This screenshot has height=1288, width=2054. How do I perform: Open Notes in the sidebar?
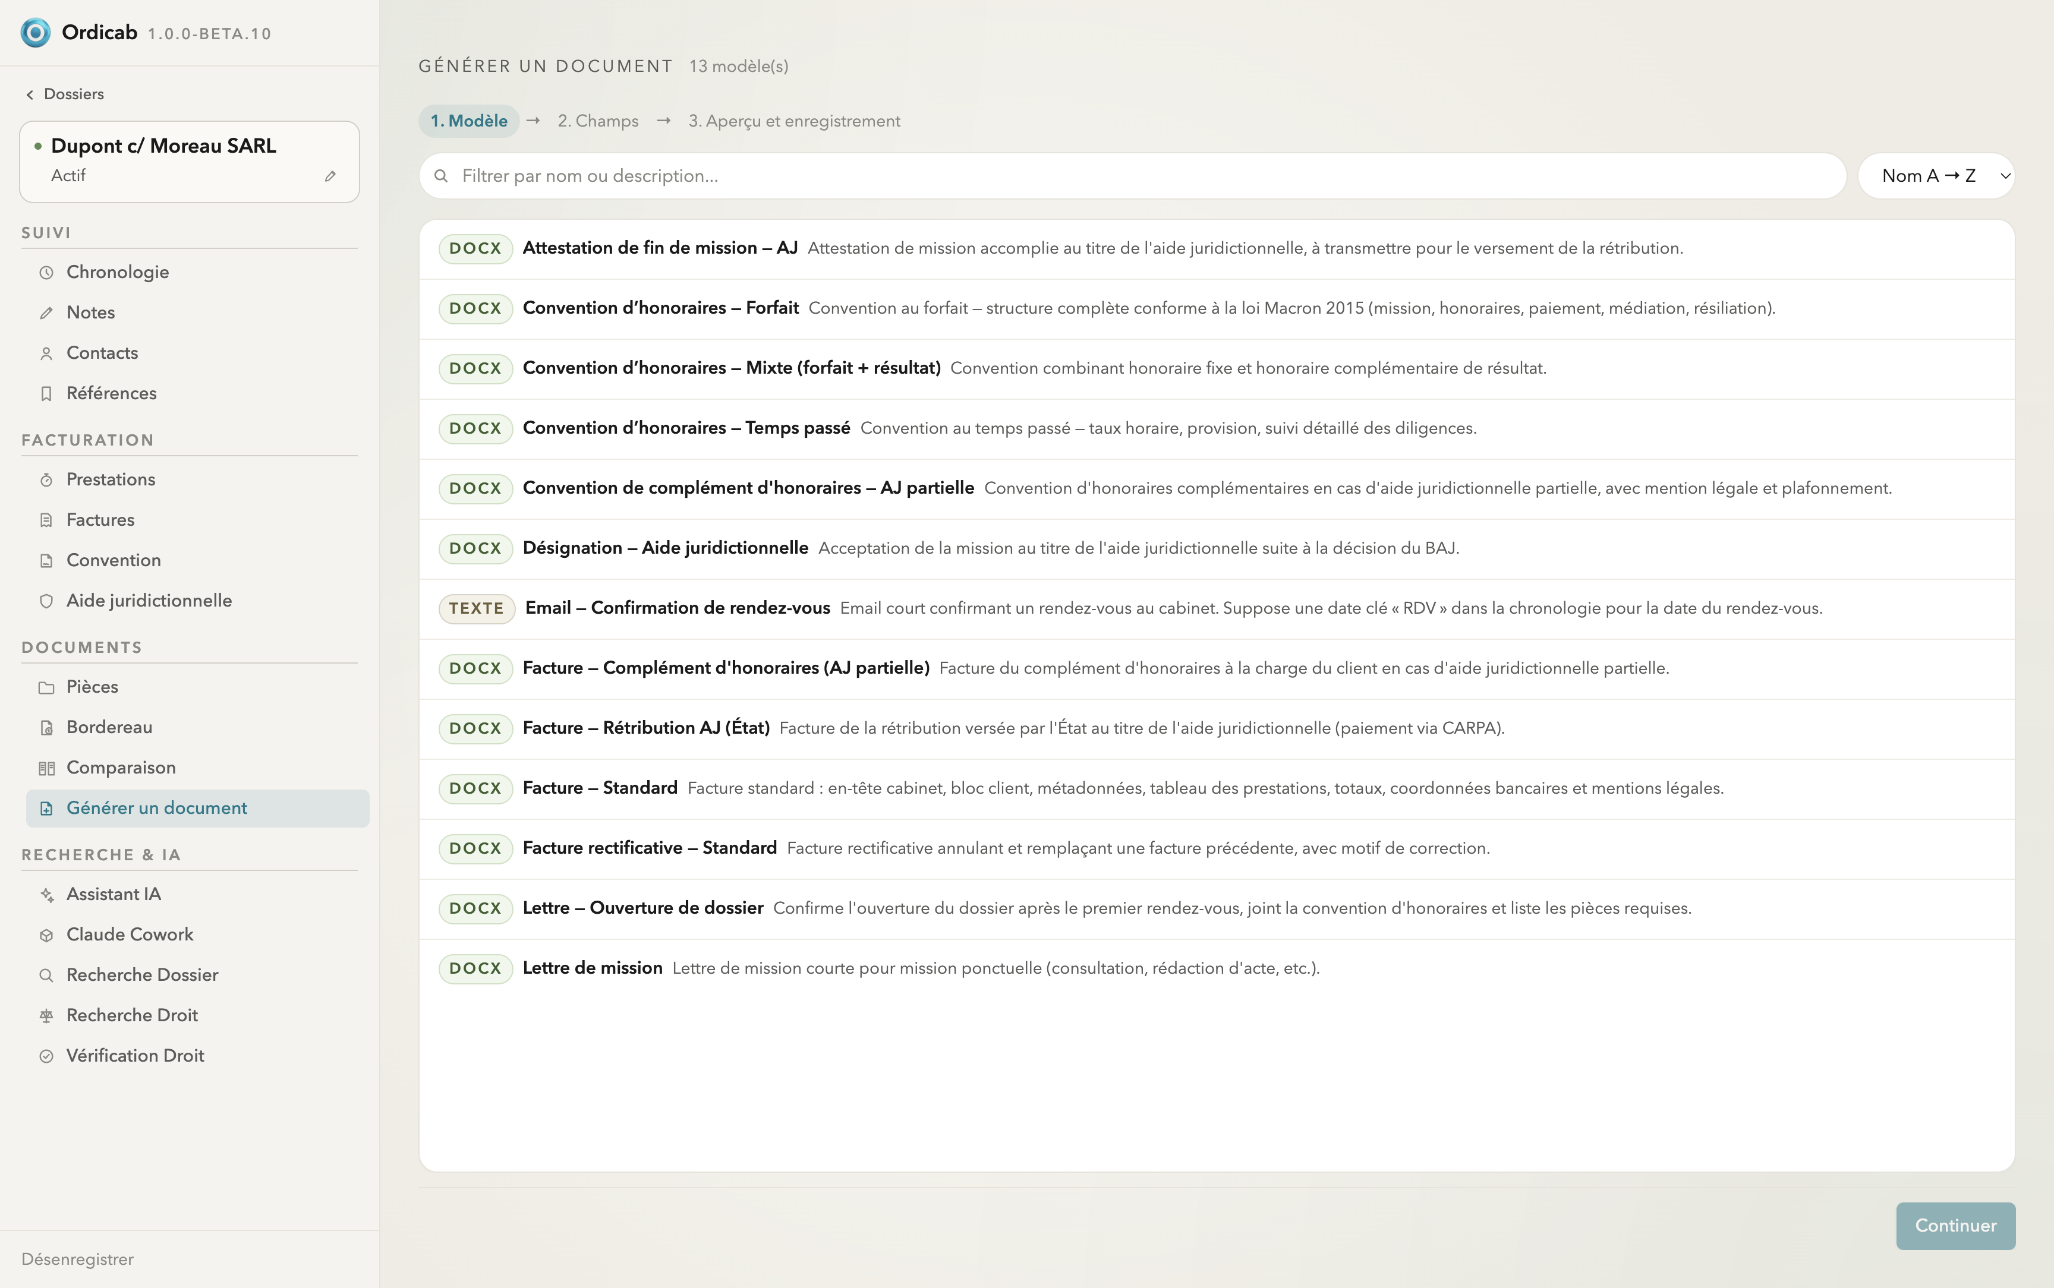(x=198, y=312)
